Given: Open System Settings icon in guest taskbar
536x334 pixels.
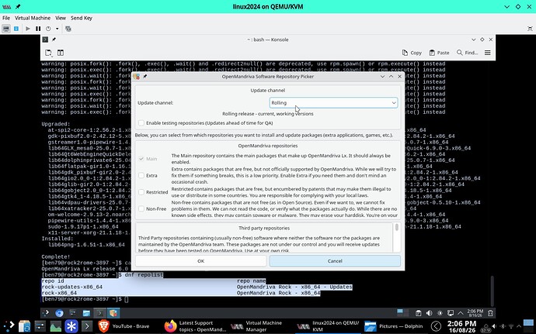Looking at the screenshot, I should 73,313.
